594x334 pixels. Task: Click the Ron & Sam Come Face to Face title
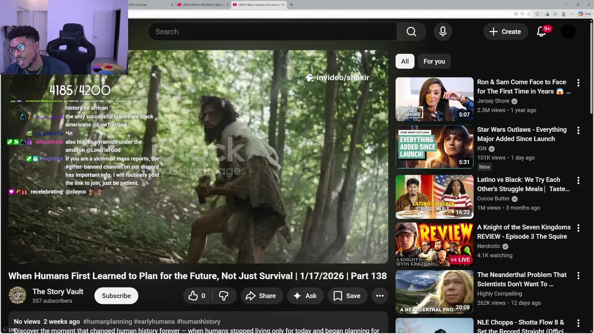(523, 87)
